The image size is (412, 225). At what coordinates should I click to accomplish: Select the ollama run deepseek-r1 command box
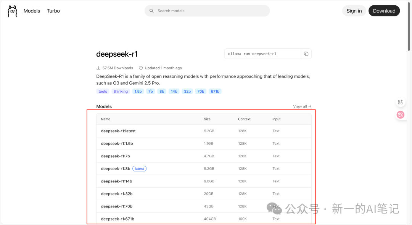(263, 54)
